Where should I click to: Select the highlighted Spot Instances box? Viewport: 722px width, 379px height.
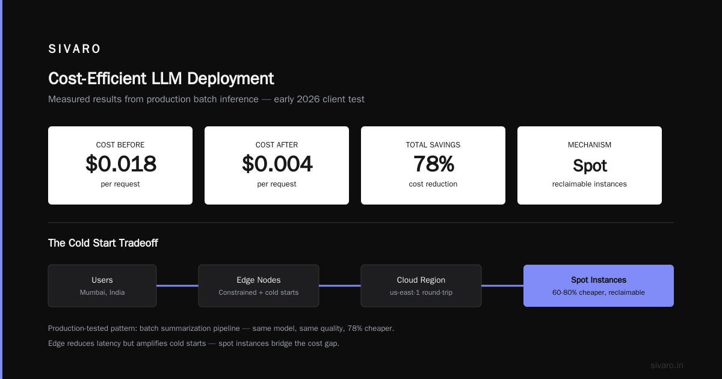pyautogui.click(x=599, y=286)
